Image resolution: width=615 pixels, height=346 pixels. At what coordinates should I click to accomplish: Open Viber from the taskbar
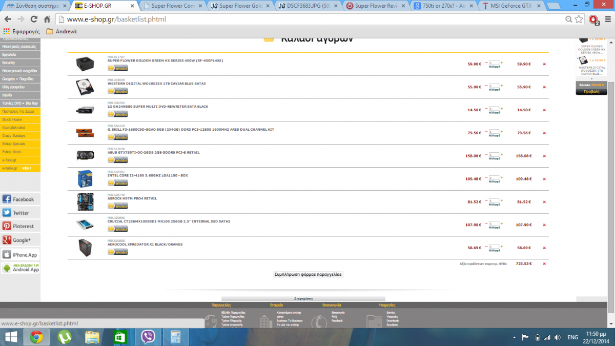click(x=147, y=337)
